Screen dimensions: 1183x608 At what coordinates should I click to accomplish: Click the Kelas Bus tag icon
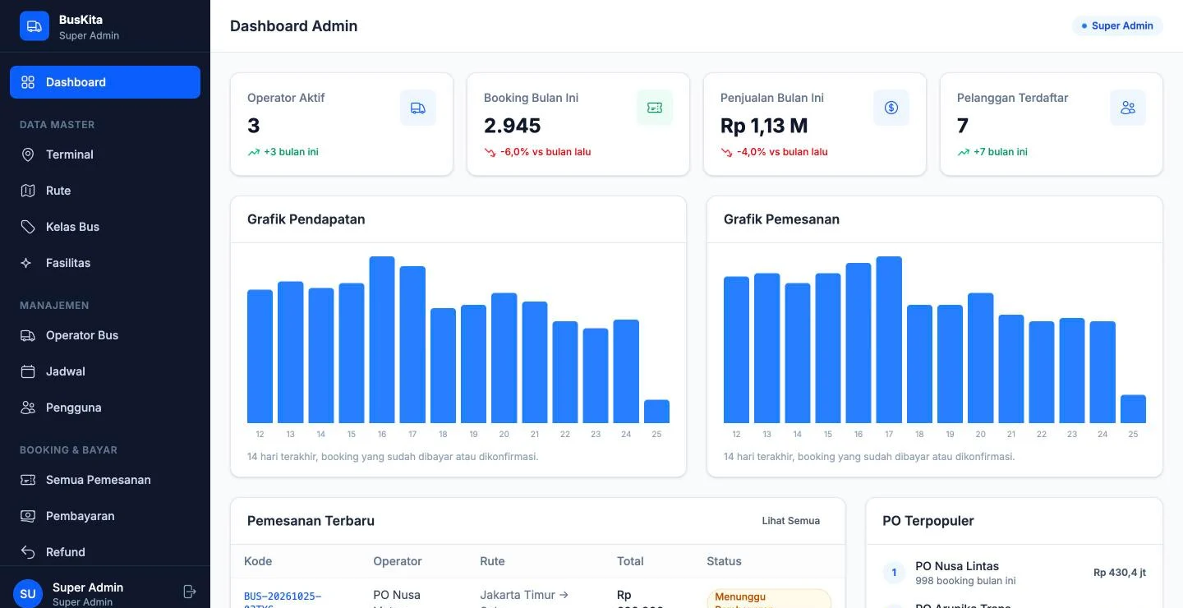(x=28, y=227)
